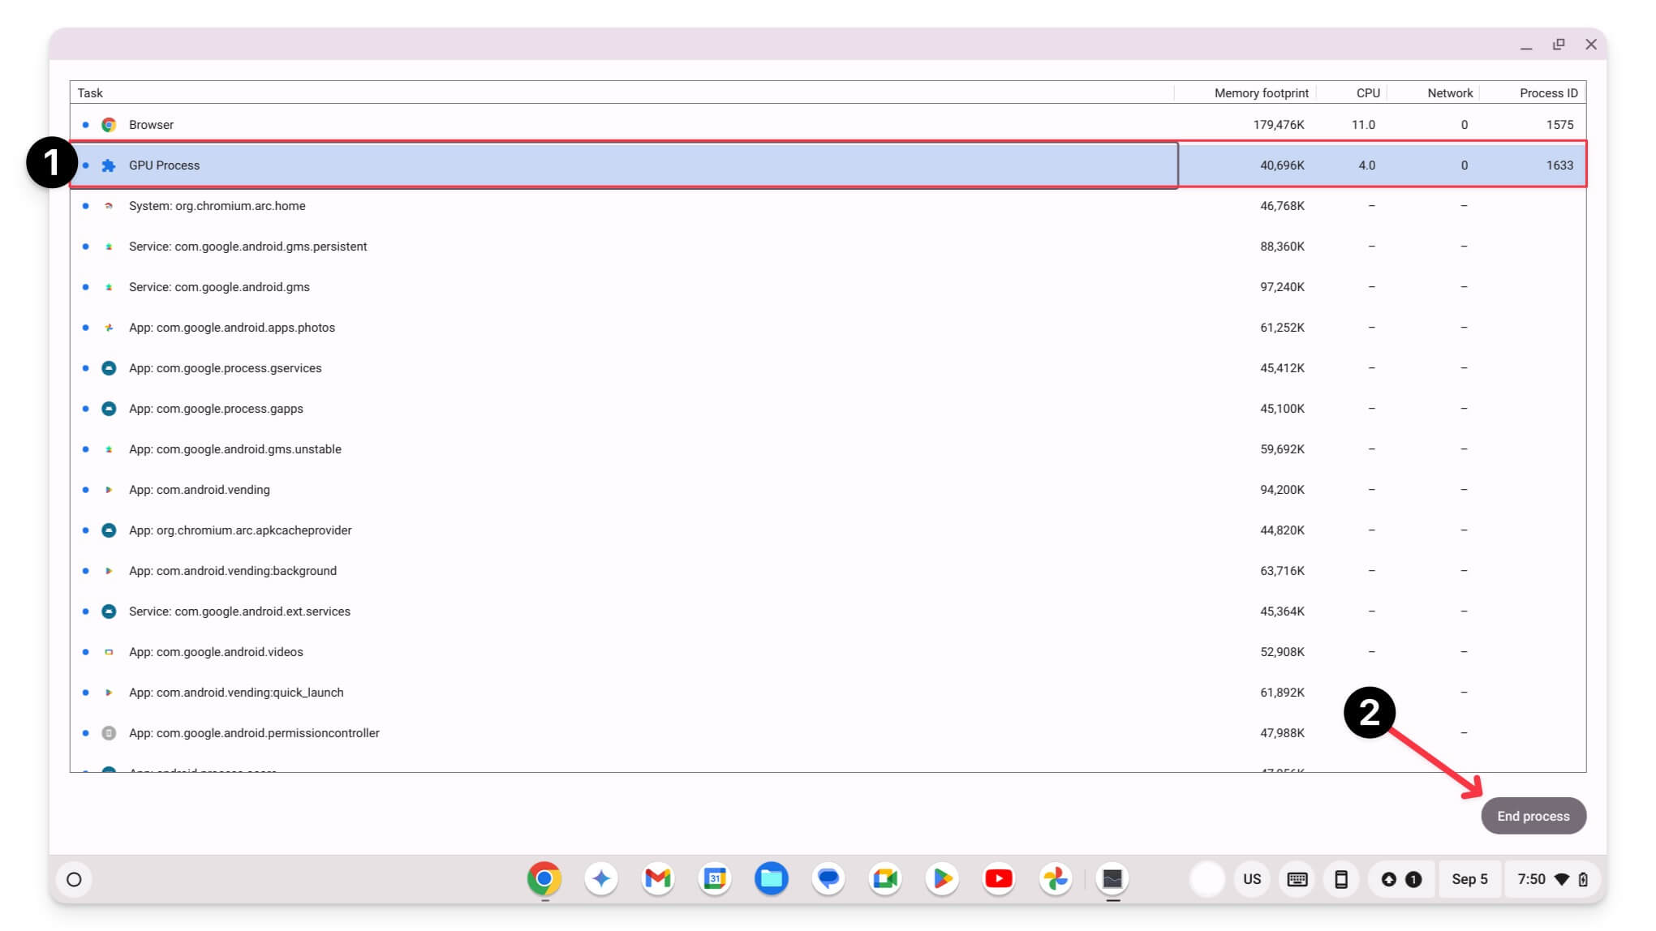The width and height of the screenshot is (1656, 931).
Task: Select App: com.google.android.permissioncontroller
Action: pyautogui.click(x=828, y=733)
